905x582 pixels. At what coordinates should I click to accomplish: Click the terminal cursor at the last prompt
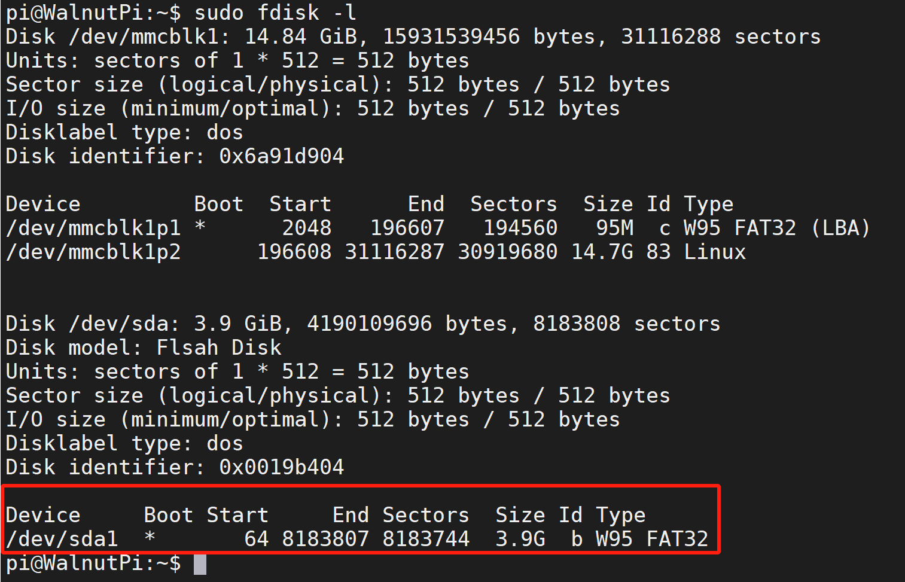click(x=200, y=564)
